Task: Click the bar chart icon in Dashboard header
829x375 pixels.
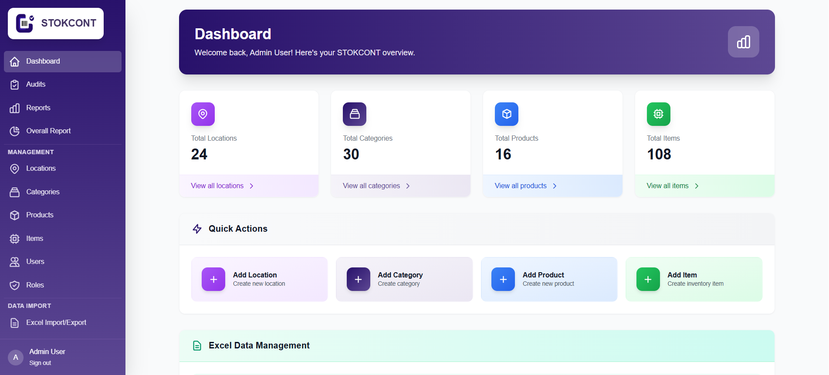Action: (743, 42)
